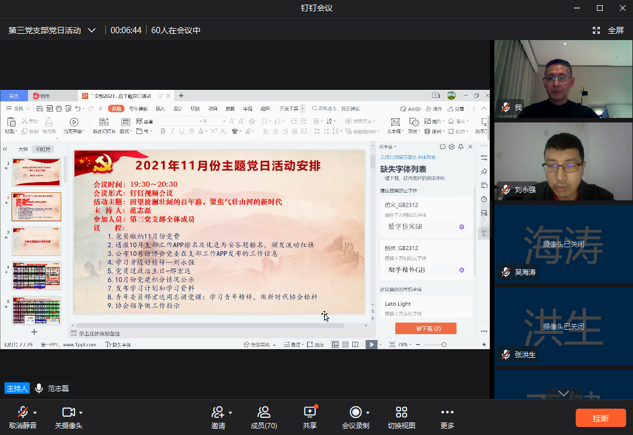Open 批注 annotation tool on status bar
633x435 pixels.
point(319,345)
